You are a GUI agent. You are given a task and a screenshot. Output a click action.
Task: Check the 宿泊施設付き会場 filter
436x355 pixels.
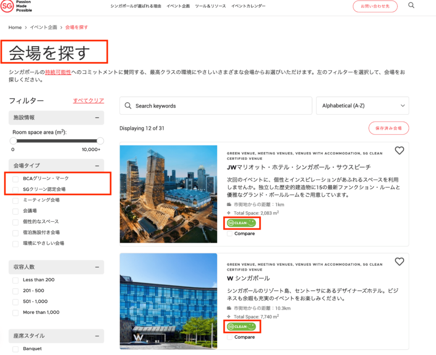tap(16, 233)
